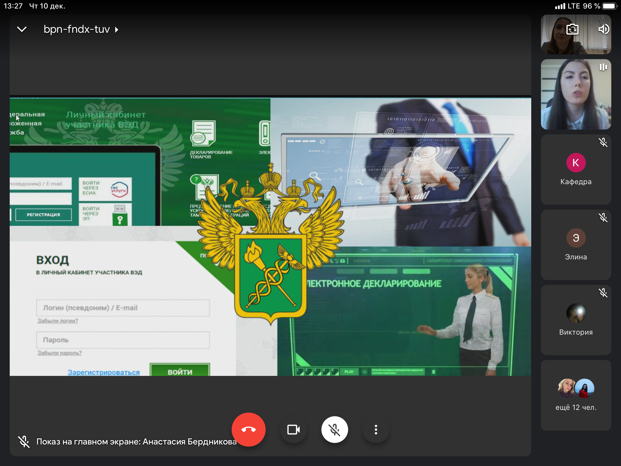621x466 pixels.
Task: Tap the muted microphone icon on Виктория's tile
Action: pyautogui.click(x=603, y=293)
